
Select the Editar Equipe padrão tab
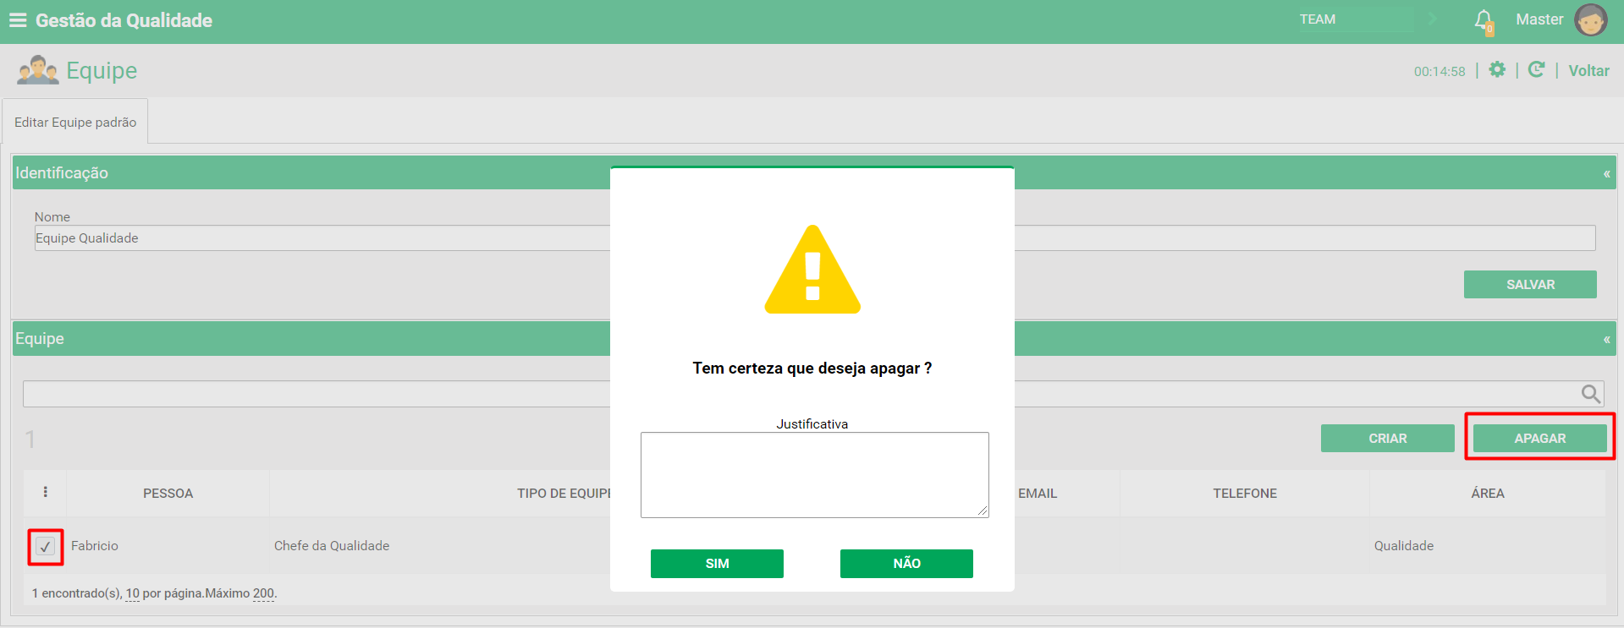[x=75, y=122]
